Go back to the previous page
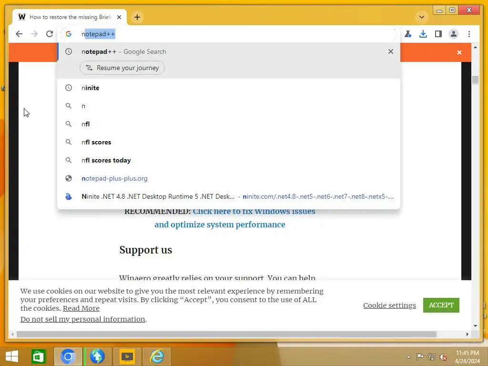Viewport: 488px width, 366px height. click(19, 34)
